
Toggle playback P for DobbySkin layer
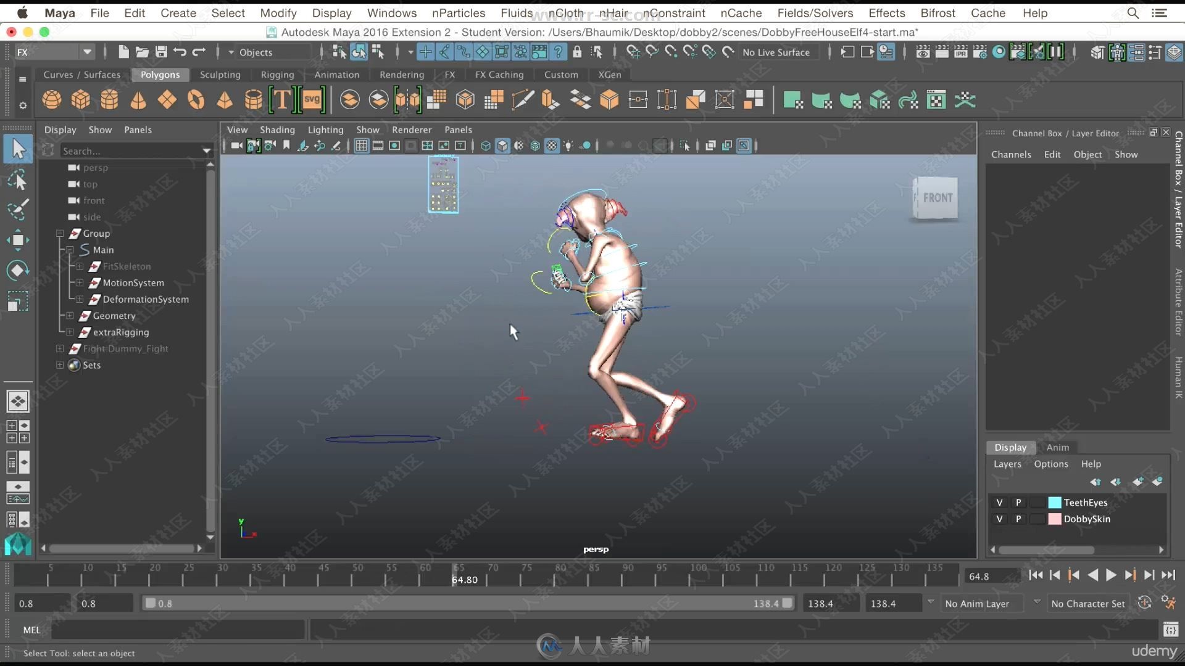[1018, 519]
